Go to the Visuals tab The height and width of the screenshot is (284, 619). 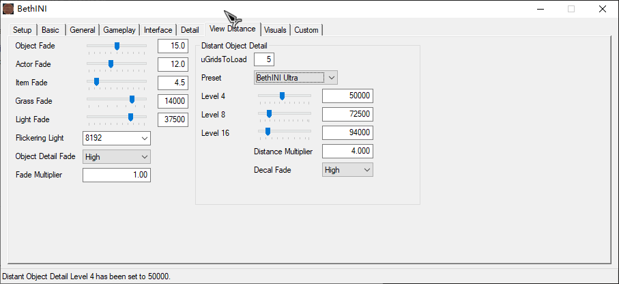point(275,30)
